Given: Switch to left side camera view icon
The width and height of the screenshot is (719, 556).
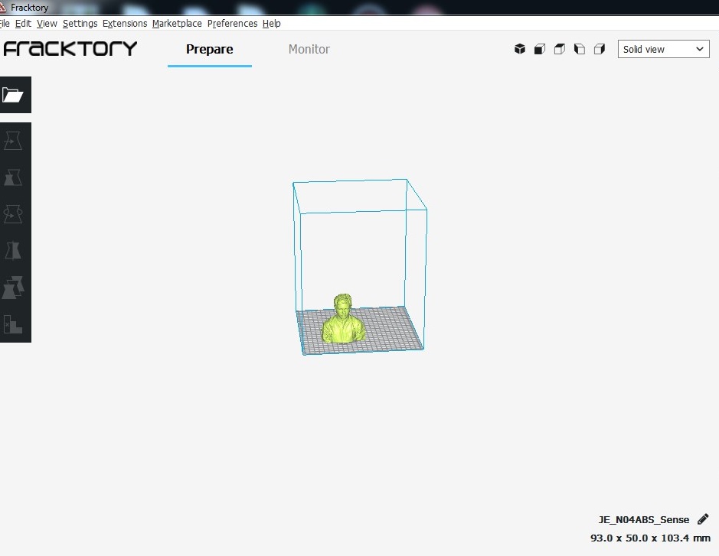Looking at the screenshot, I should [580, 49].
